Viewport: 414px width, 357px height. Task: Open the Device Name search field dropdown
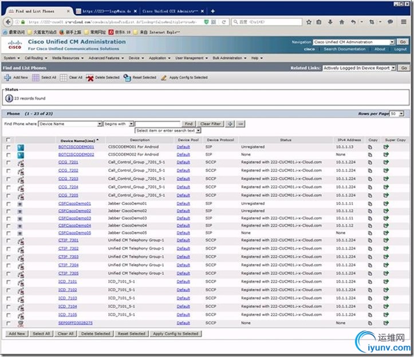[x=100, y=124]
